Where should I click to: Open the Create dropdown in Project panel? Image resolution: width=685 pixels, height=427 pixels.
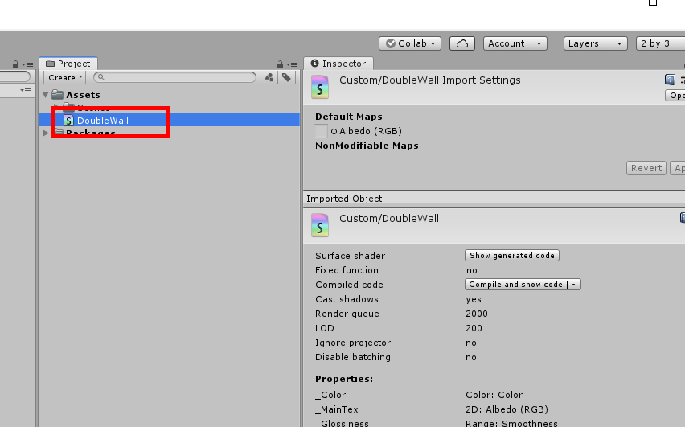click(x=64, y=77)
